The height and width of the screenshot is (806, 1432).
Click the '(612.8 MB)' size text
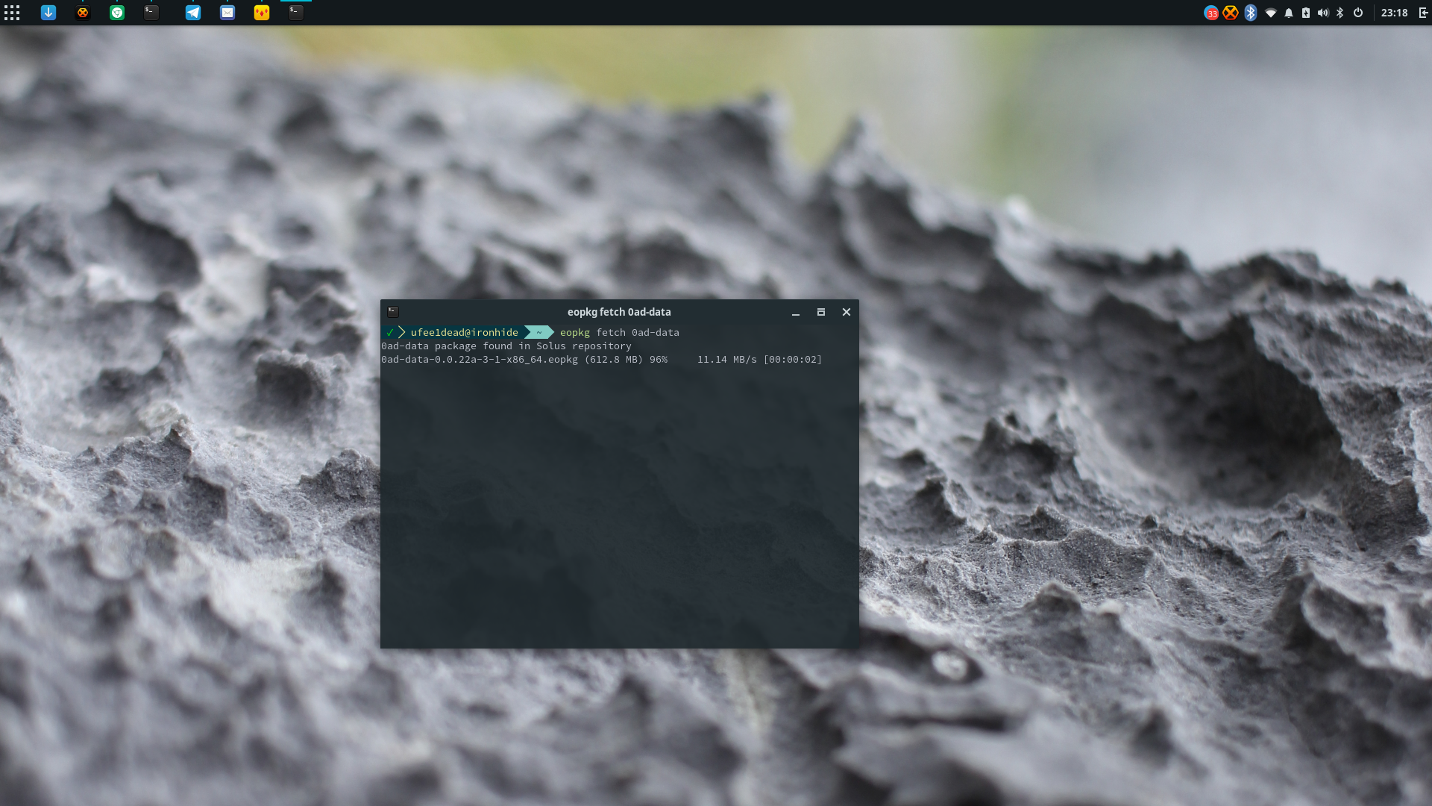pos(614,360)
